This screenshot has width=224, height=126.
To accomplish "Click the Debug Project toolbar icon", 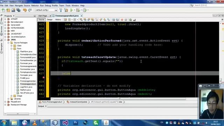I will pyautogui.click(x=78, y=10).
